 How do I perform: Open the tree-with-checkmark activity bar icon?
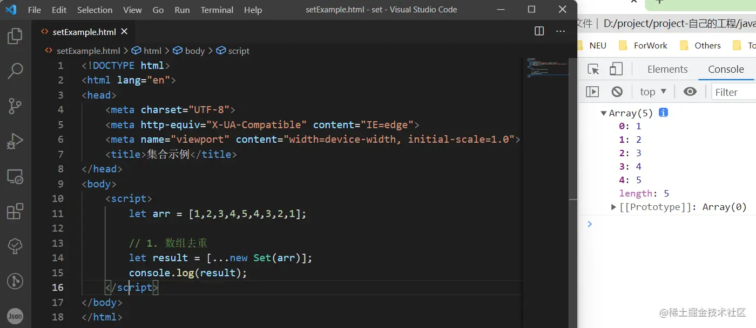click(x=15, y=246)
